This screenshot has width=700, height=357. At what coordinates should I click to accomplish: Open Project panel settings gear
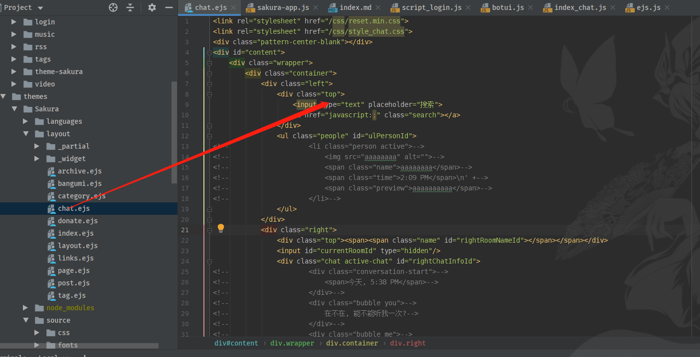tap(152, 7)
